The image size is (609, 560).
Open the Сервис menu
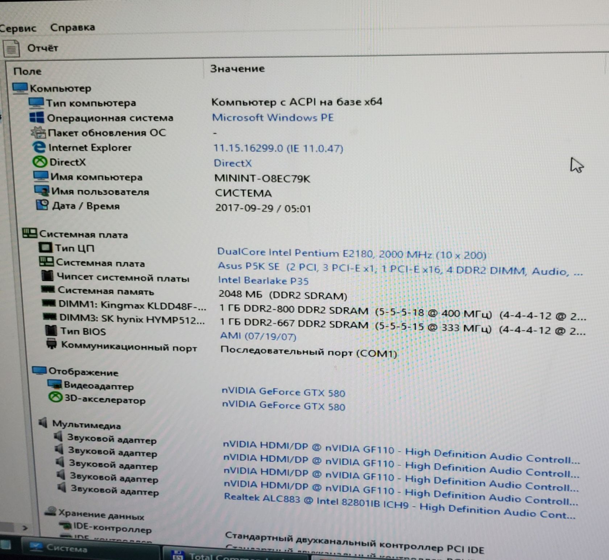(x=17, y=28)
